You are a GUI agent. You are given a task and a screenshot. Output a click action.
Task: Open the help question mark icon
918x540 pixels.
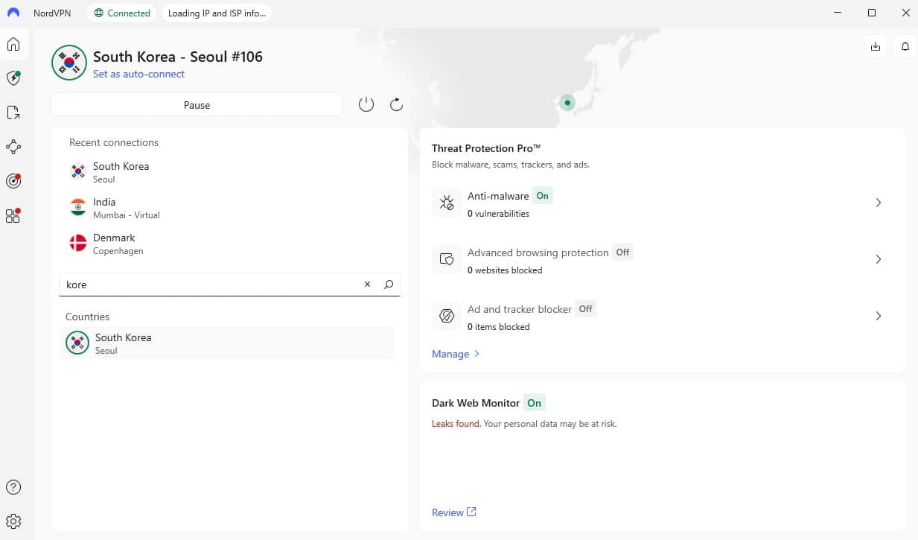pyautogui.click(x=13, y=488)
